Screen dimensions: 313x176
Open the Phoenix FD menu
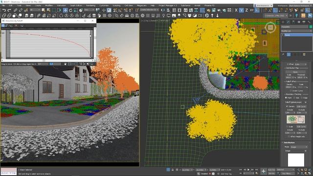(209, 5)
